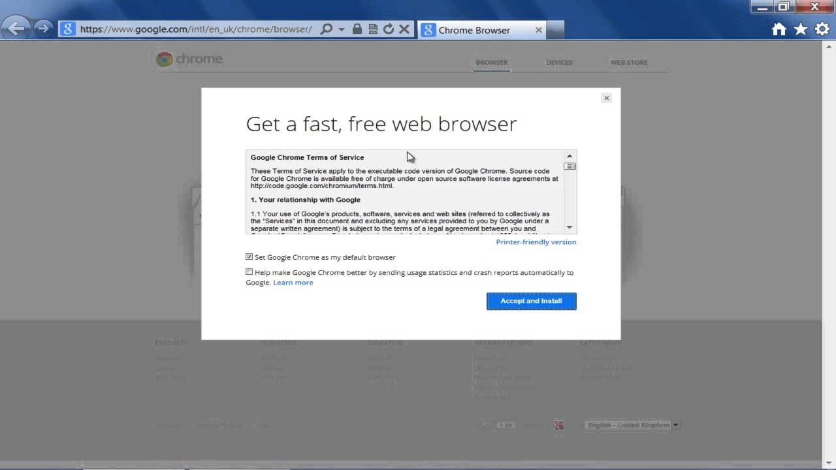Screen dimensions: 836x470
Task: Click the Google site icon in address bar
Action: pos(67,29)
